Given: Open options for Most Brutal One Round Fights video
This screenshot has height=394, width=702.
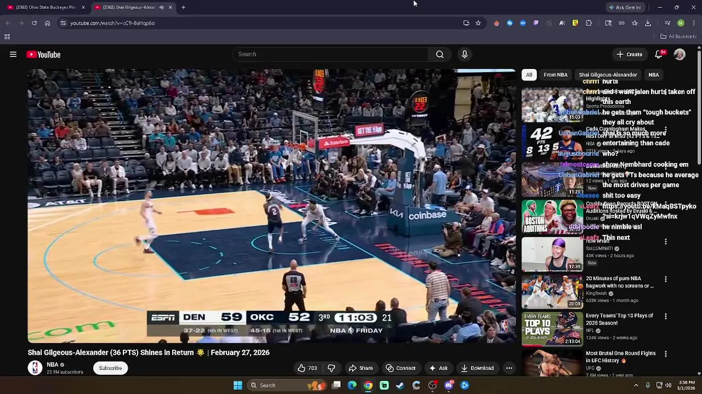Looking at the screenshot, I should 666,354.
